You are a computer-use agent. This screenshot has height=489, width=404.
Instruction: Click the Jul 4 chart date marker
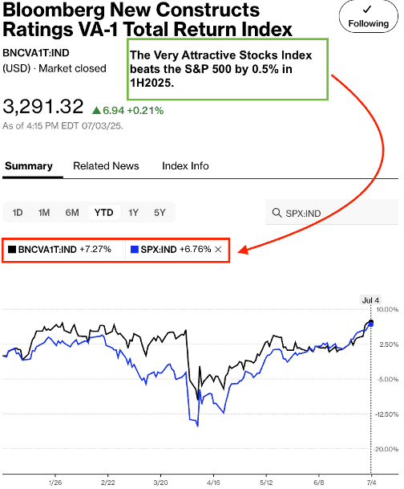(370, 300)
